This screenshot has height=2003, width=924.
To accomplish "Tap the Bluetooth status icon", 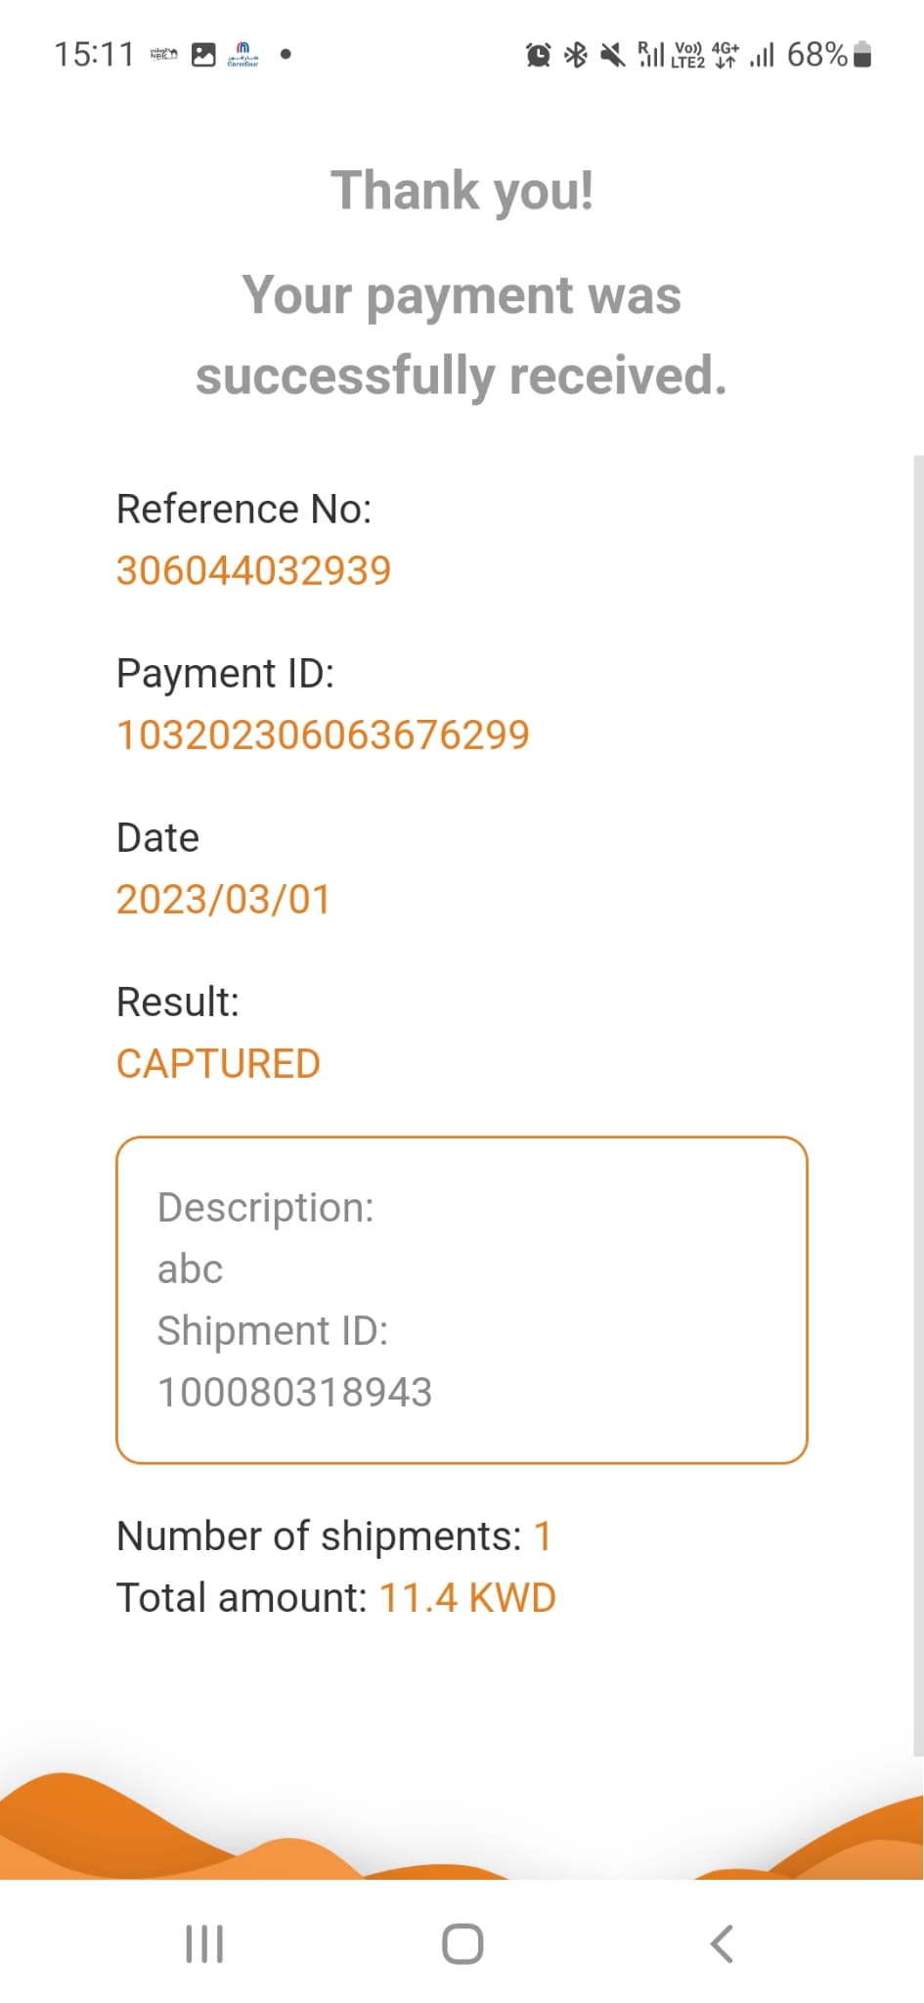I will (x=576, y=55).
